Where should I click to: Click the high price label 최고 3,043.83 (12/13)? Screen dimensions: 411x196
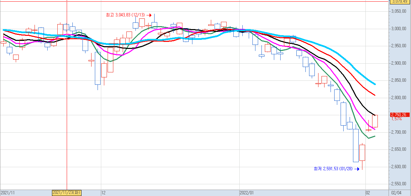(x=125, y=15)
